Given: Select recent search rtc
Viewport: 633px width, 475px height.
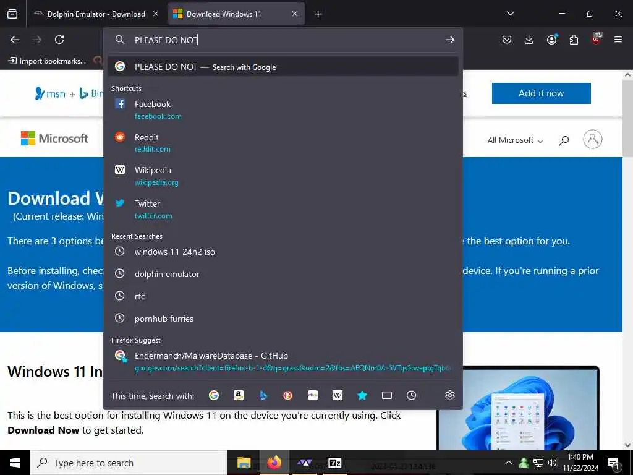Looking at the screenshot, I should [283, 296].
